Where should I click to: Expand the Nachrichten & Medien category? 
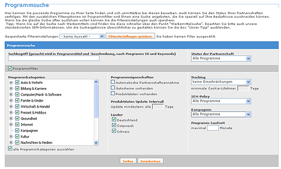click(11, 142)
